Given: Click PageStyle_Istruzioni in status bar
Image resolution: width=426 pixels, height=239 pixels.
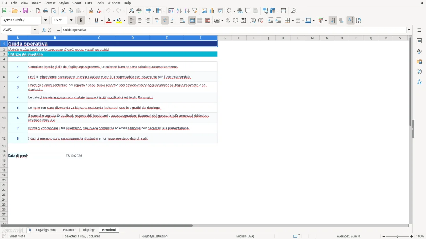Looking at the screenshot, I should coord(155,236).
